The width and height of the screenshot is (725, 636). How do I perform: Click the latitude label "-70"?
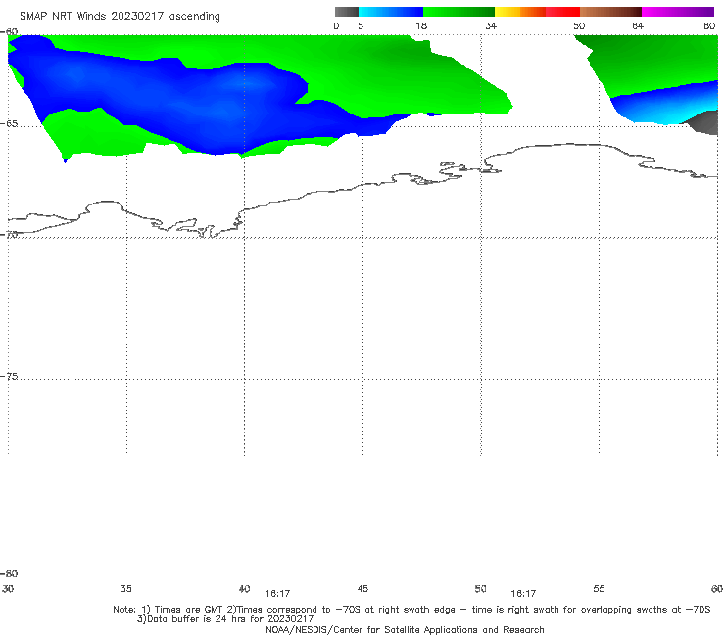coord(9,234)
